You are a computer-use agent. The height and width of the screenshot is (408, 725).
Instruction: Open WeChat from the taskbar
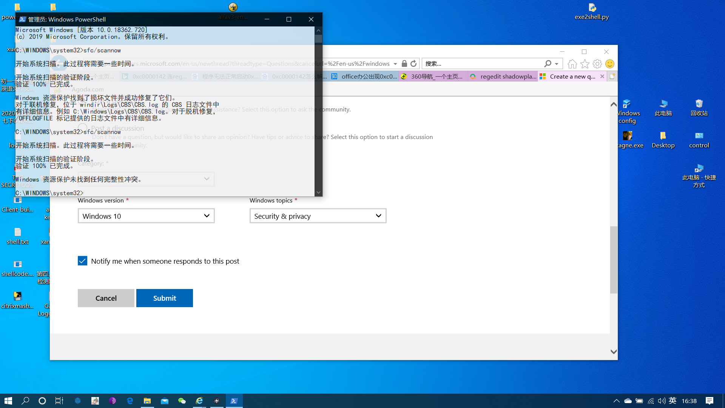coord(182,401)
